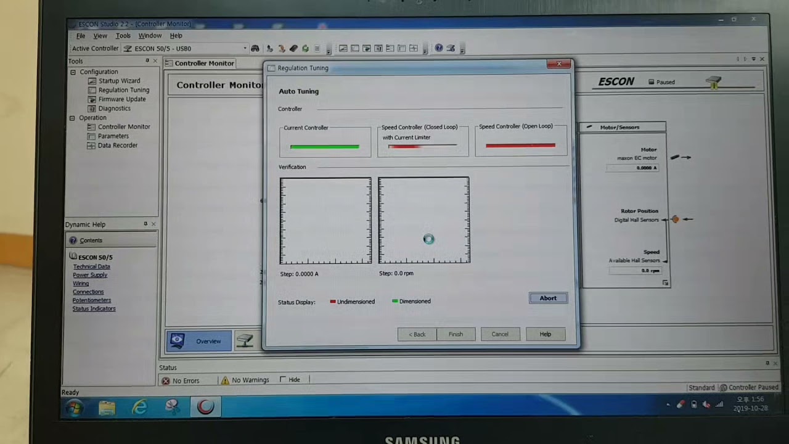
Task: Click the Firmware Update tree icon
Action: coord(92,99)
